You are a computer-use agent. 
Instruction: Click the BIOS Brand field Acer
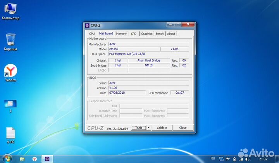[148, 83]
